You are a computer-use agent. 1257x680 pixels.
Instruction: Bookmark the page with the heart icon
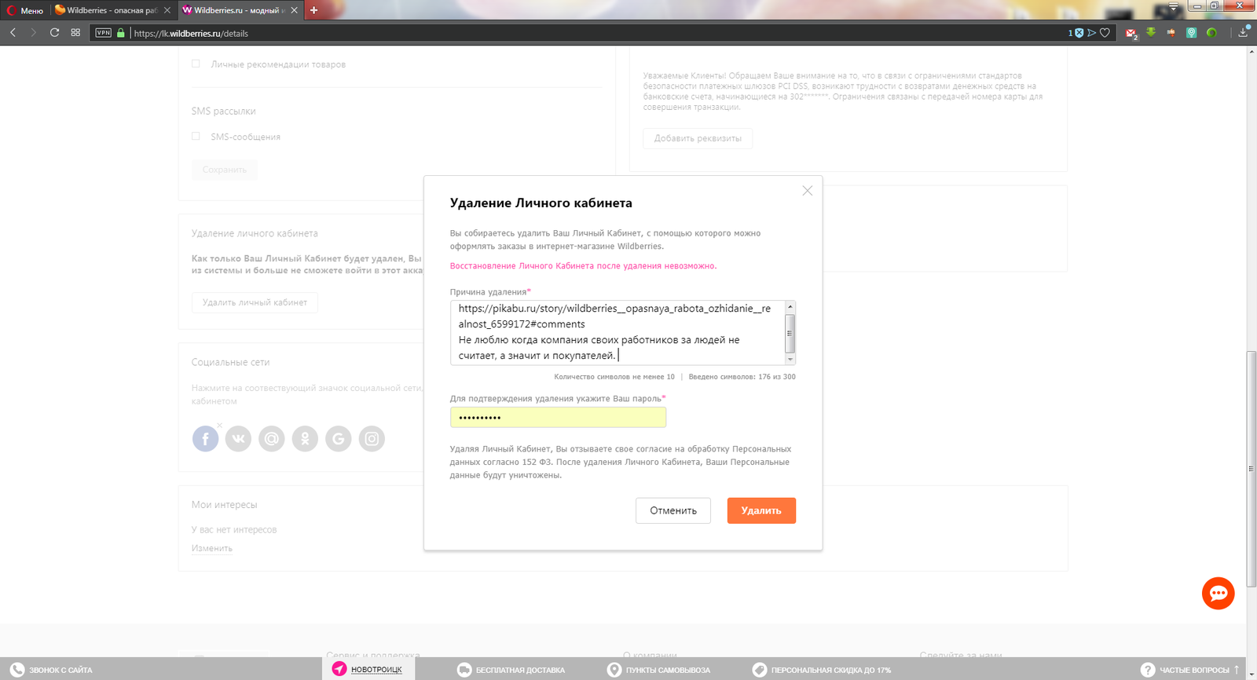tap(1105, 33)
